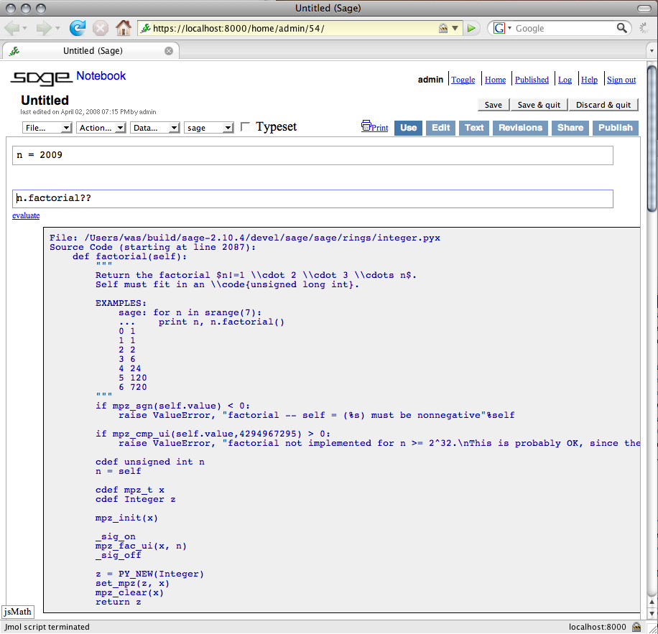
Task: Click into the n.factorial?? cell
Action: (x=312, y=198)
